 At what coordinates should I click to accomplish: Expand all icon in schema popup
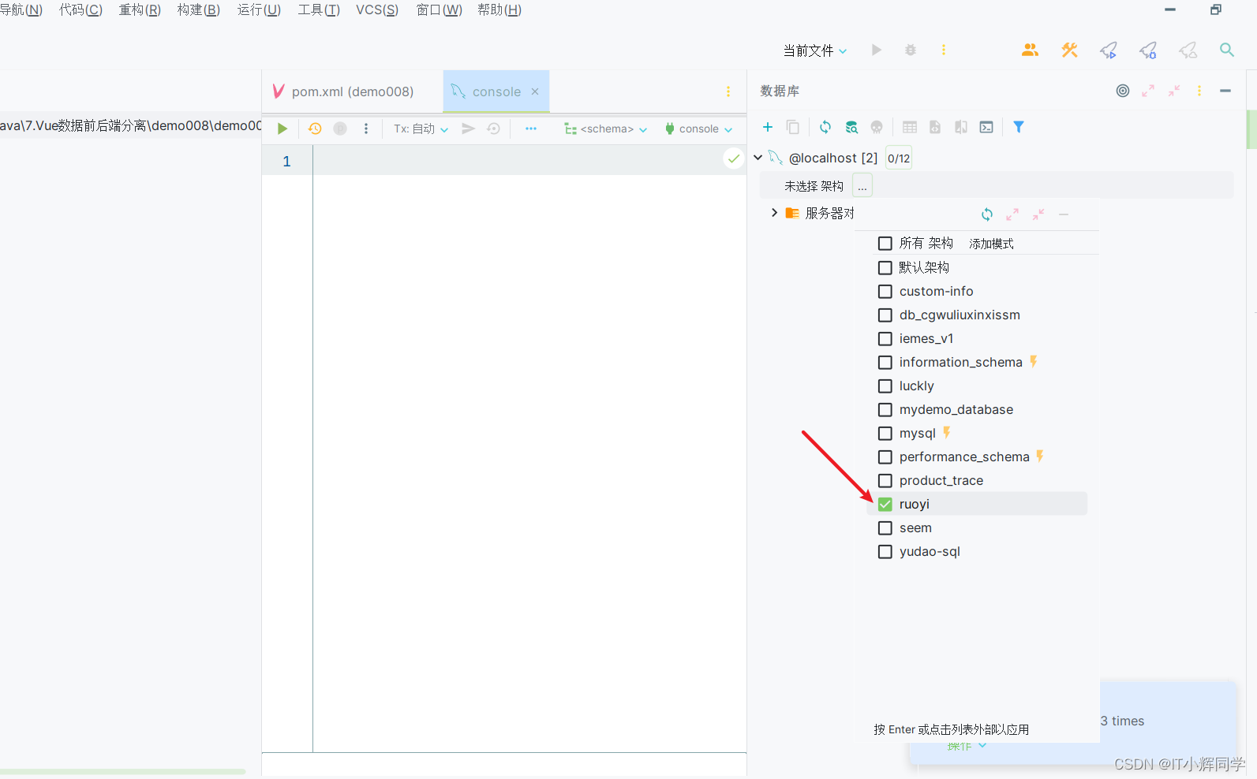click(x=1012, y=214)
